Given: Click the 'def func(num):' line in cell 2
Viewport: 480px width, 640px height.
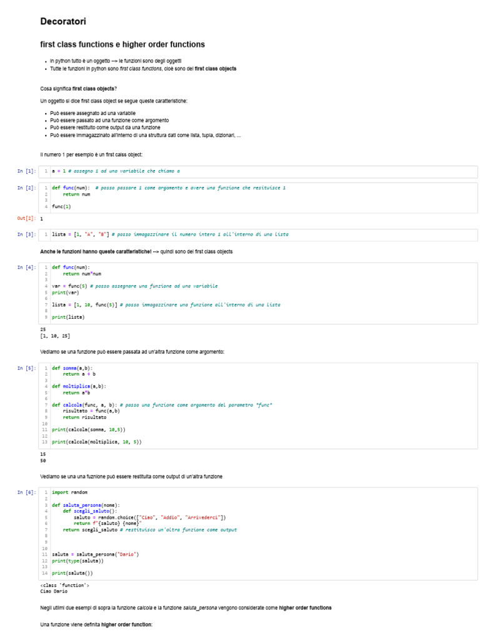Looking at the screenshot, I should [x=169, y=187].
